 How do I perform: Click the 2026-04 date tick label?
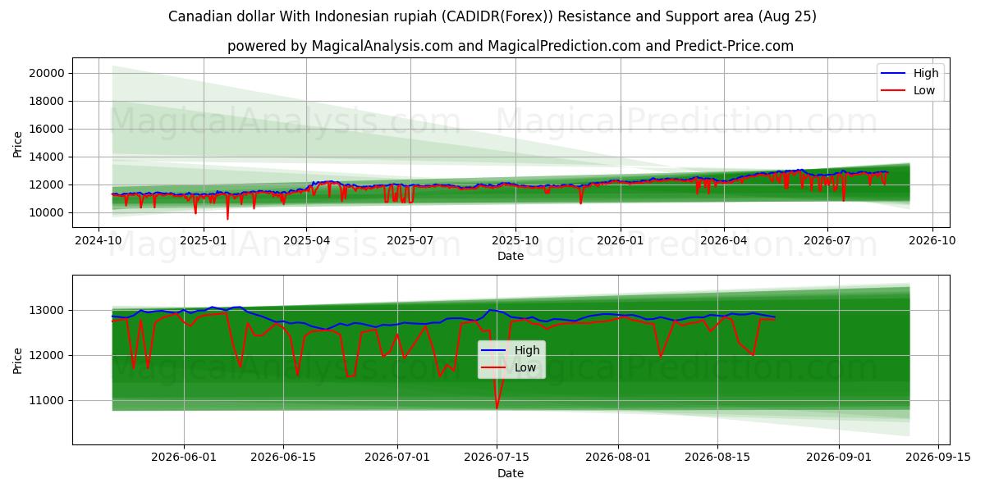tap(723, 240)
